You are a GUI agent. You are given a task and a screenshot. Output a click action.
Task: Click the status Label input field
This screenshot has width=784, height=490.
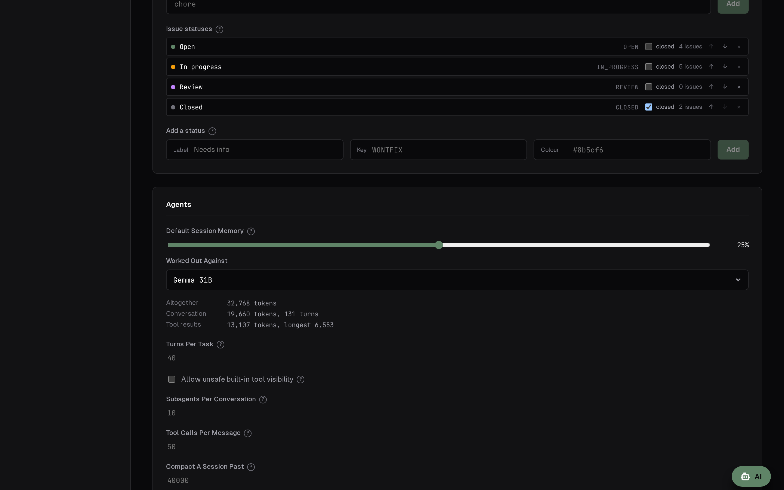(254, 149)
